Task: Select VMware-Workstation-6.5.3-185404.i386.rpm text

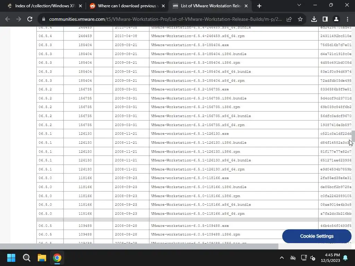Action: [196, 63]
